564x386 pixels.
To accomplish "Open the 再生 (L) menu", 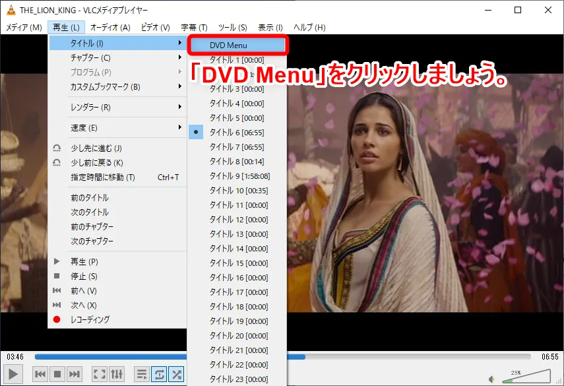I will [x=66, y=27].
